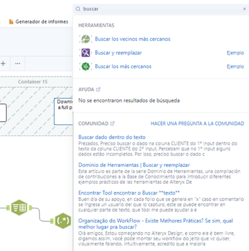Screen dimensions: 249x251
Task: Open community post Buscar dado dentro do texto
Action: (112, 137)
